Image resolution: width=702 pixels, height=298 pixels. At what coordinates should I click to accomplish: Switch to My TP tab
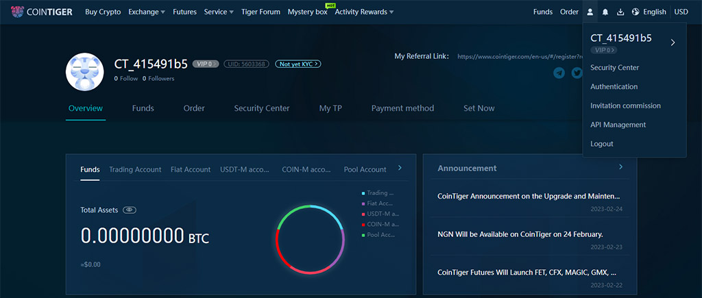pos(330,108)
